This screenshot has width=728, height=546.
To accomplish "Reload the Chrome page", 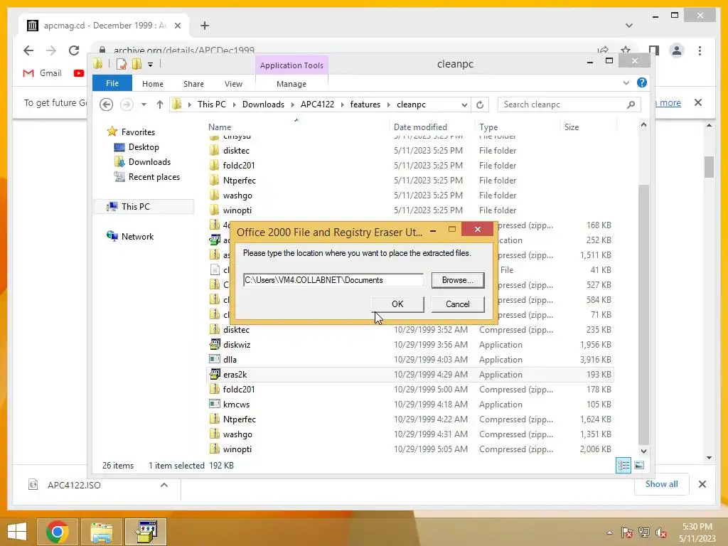I will [x=74, y=50].
